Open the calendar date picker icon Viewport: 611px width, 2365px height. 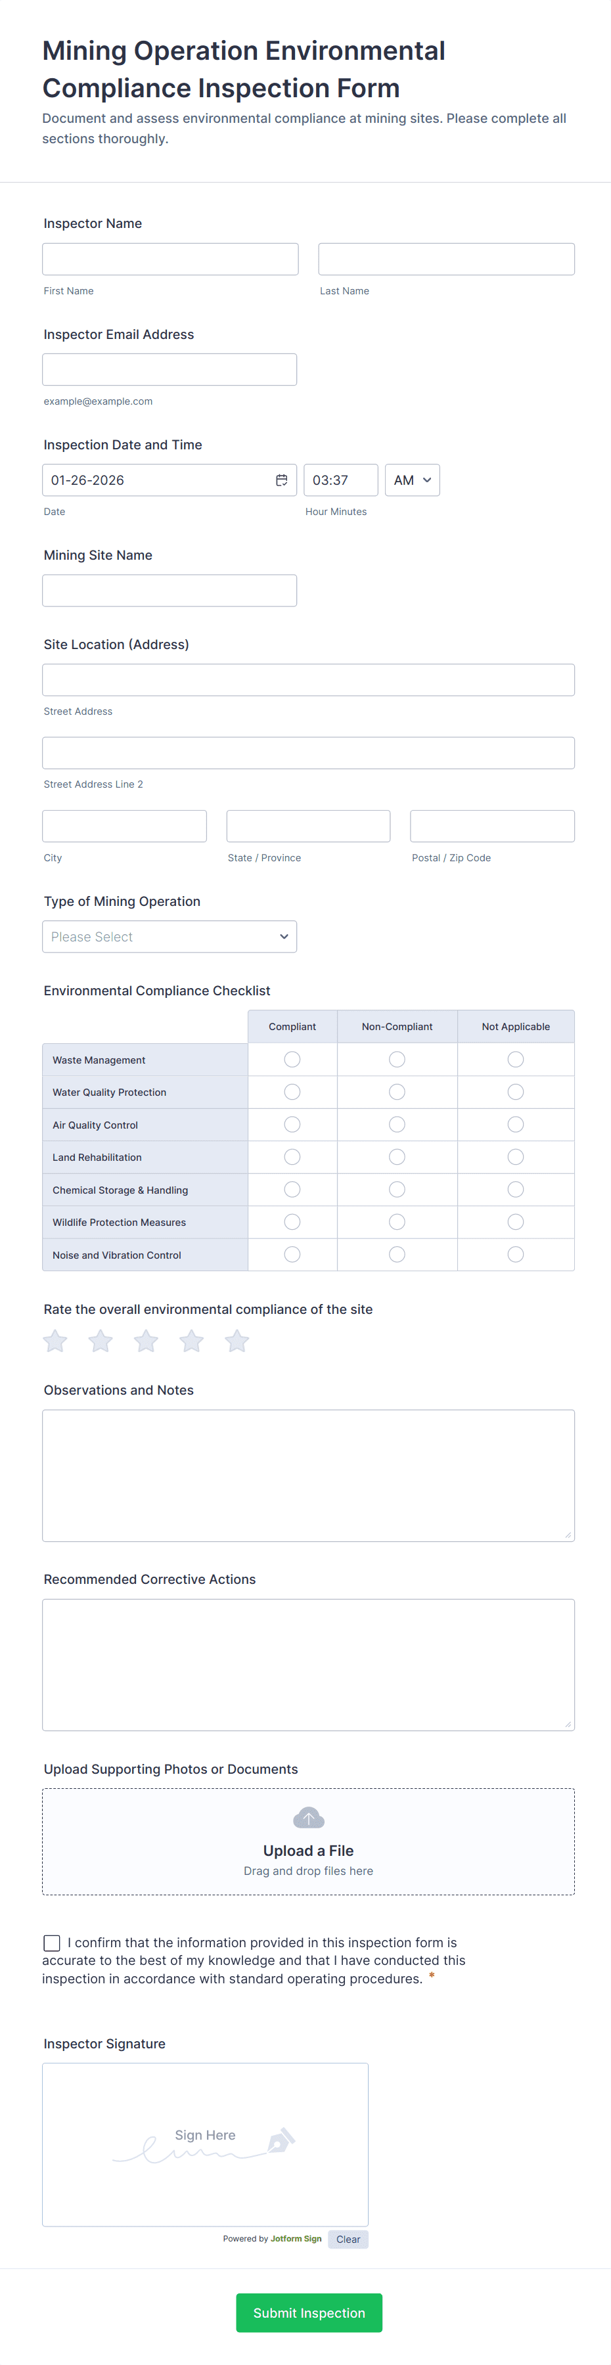[282, 480]
